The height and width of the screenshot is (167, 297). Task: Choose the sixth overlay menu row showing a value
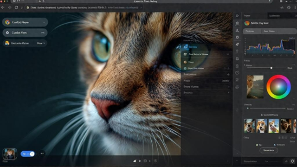point(207,81)
